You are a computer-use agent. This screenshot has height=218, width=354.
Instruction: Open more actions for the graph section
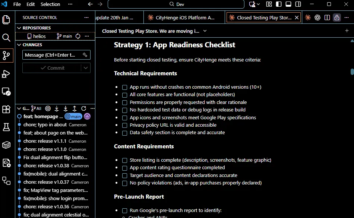coord(92,108)
